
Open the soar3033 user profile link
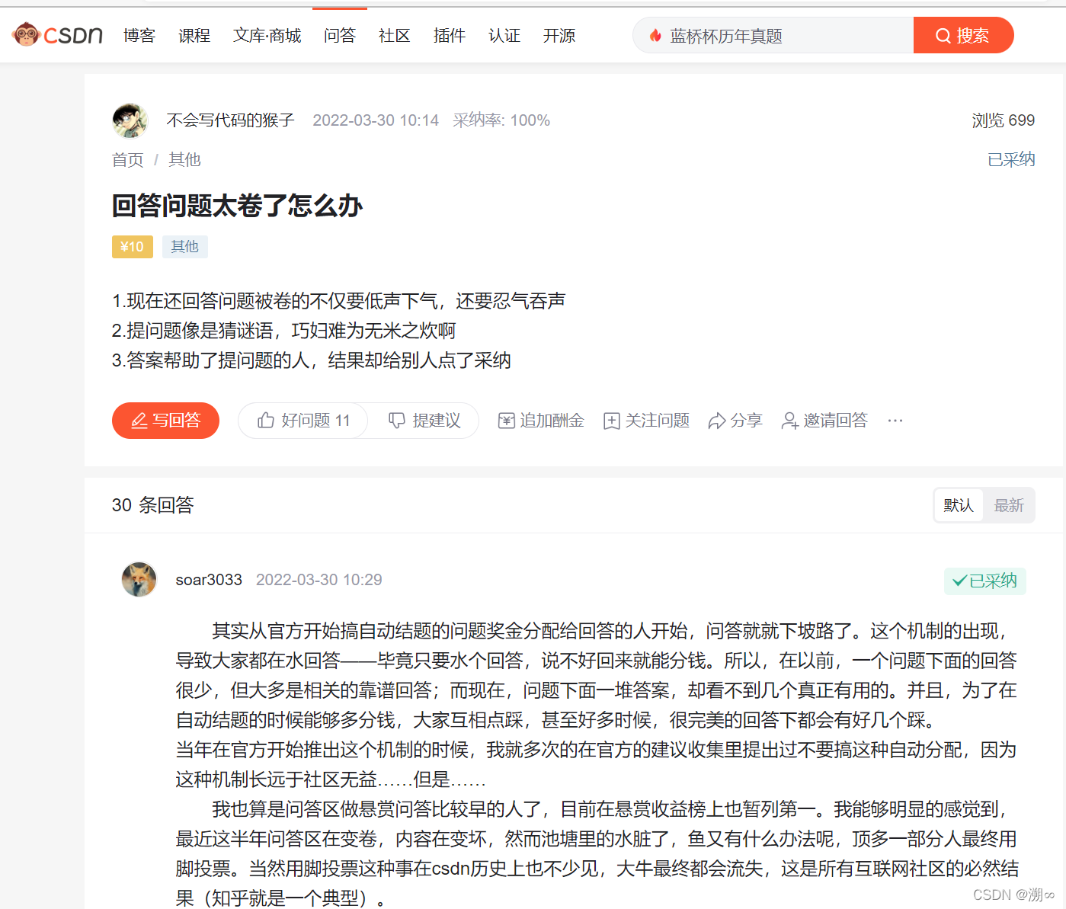(209, 579)
